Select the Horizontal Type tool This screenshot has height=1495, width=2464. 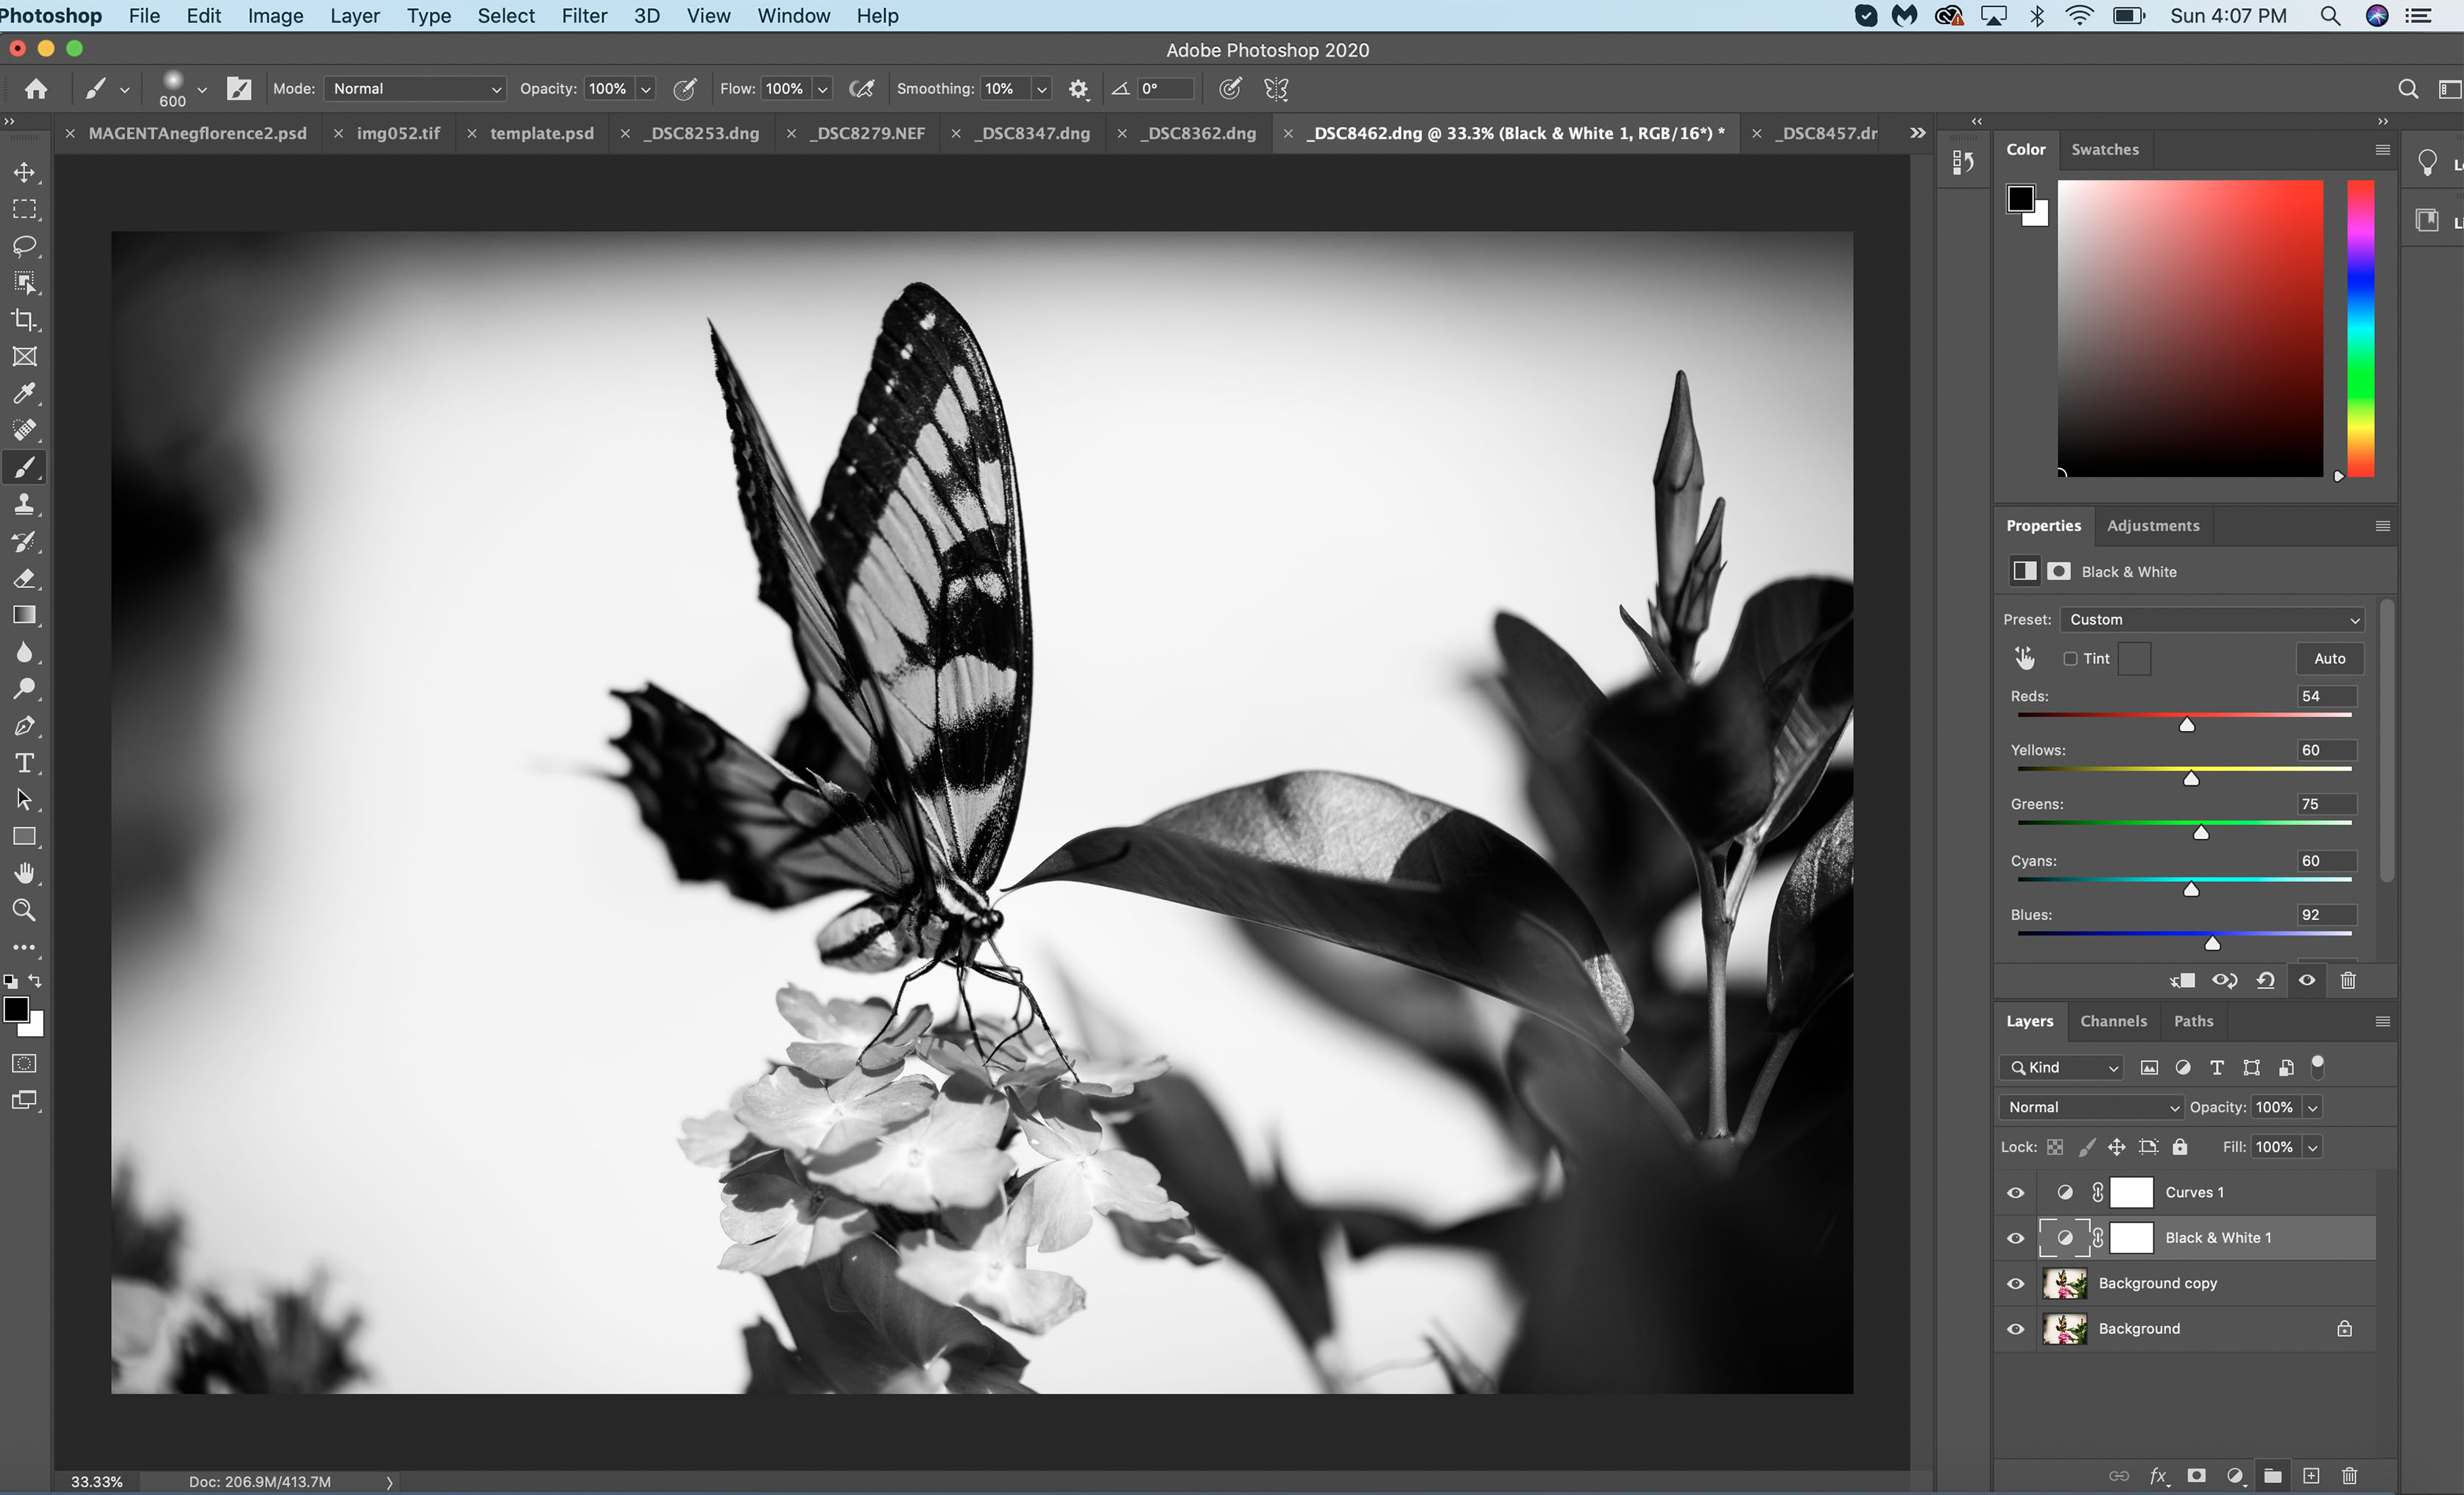pyautogui.click(x=24, y=763)
